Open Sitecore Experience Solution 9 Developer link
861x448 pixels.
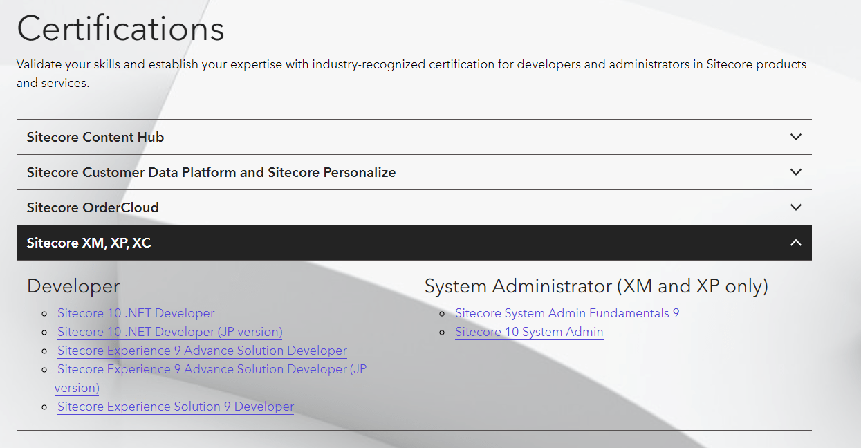tap(176, 407)
